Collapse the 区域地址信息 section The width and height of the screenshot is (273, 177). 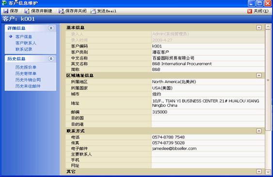point(259,75)
